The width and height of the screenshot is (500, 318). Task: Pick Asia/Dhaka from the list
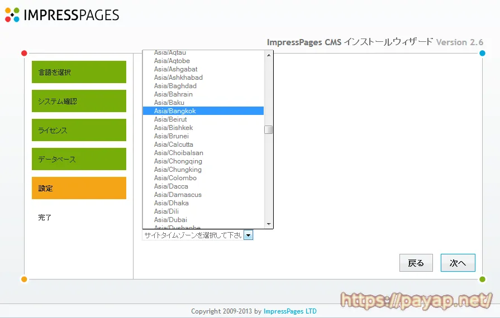203,203
